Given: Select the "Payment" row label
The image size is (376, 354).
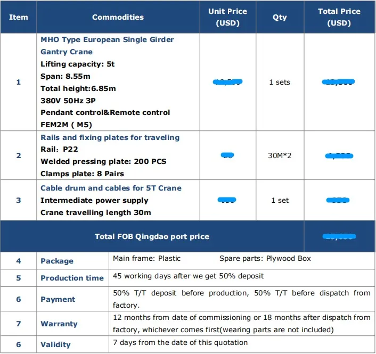Looking at the screenshot, I should click(x=58, y=299).
